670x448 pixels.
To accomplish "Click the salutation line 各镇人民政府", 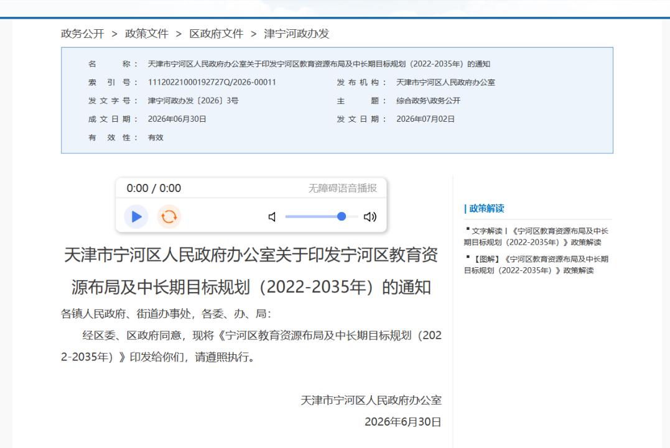I will [x=166, y=314].
